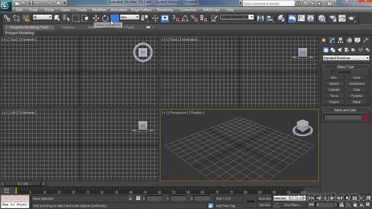This screenshot has width=372, height=209.
Task: Click the Pyramid primitive button
Action: click(x=356, y=96)
